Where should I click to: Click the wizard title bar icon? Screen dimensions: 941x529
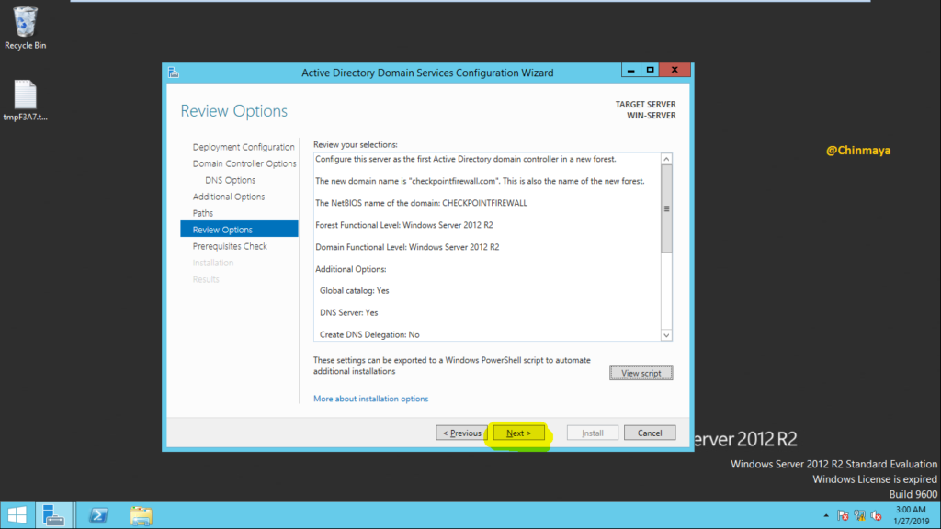(x=174, y=73)
